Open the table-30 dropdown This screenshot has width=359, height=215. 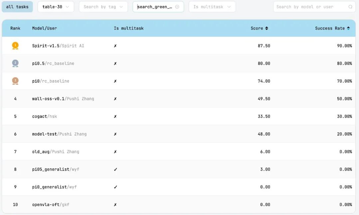point(56,7)
